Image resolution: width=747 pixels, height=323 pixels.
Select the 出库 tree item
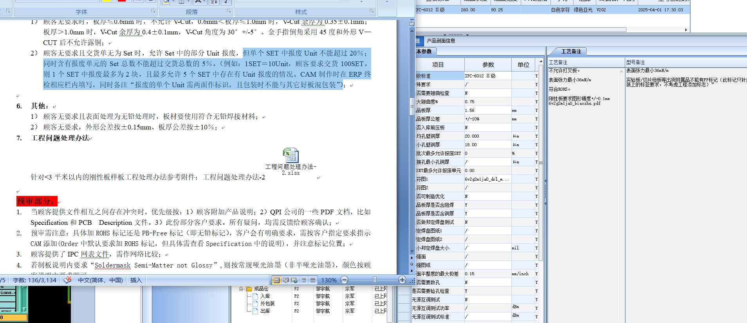[x=265, y=311]
